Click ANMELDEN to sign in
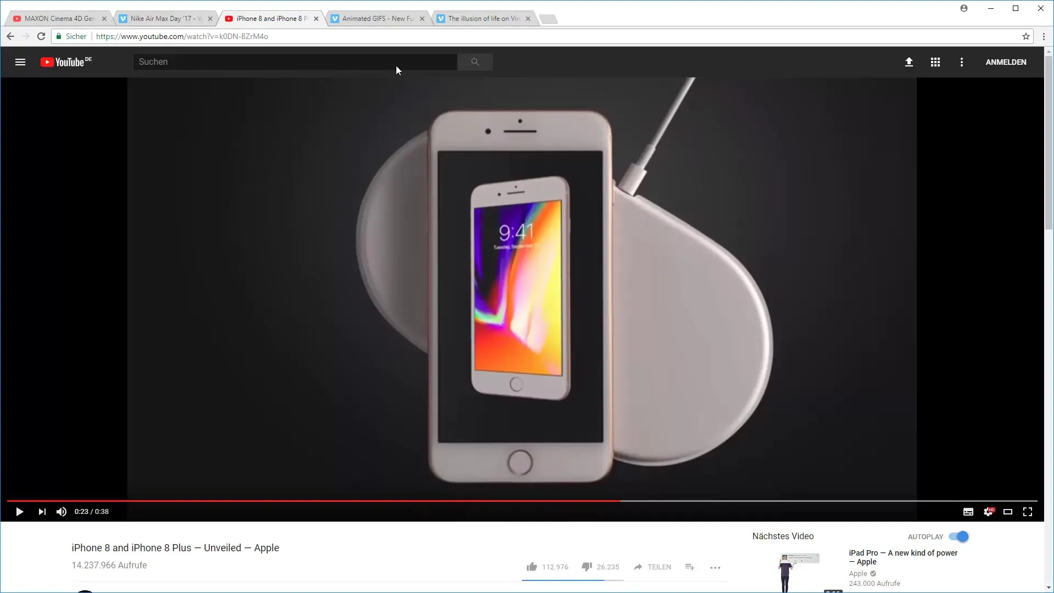Screen dimensions: 1054x593 [1006, 62]
